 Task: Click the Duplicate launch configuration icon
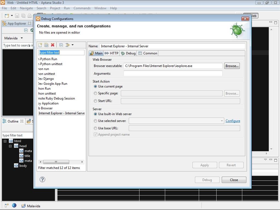click(x=46, y=45)
